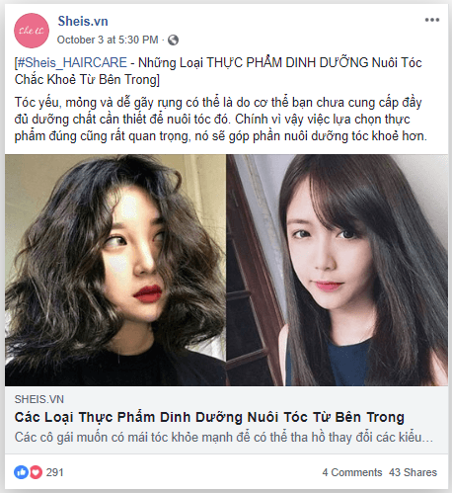Click the article description preview text
452x493 pixels.
224,438
